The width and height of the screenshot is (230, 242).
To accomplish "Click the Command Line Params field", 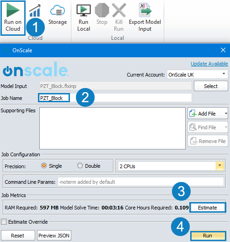I will click(x=141, y=181).
